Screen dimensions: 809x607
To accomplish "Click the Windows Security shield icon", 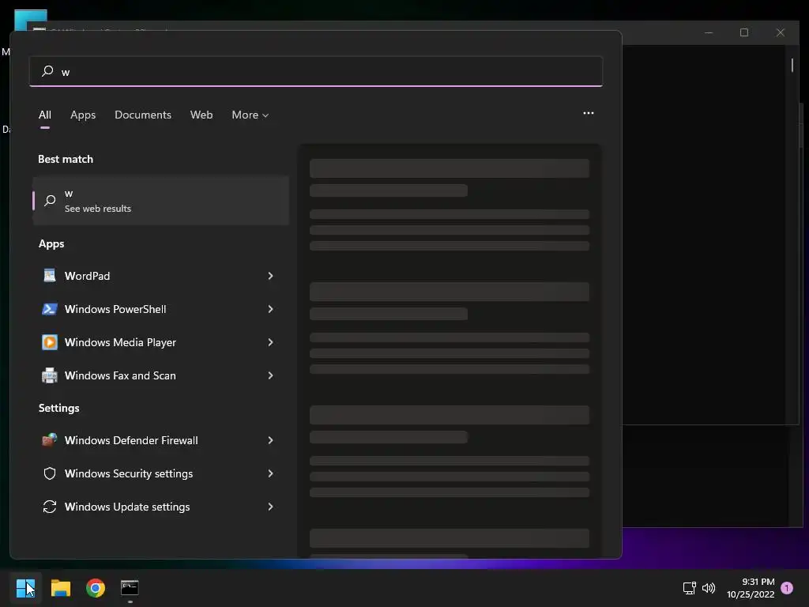I will pyautogui.click(x=50, y=473).
